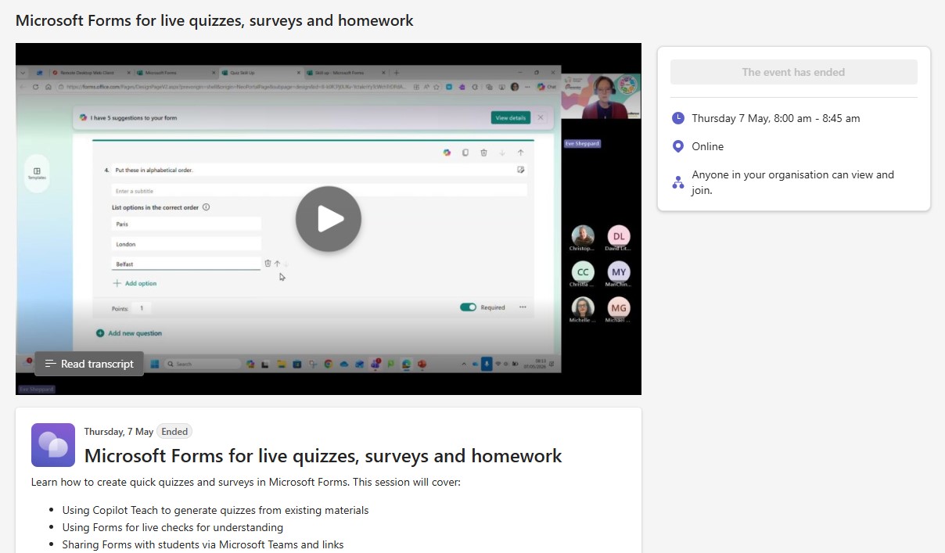Click the purple event icon in the details card

[53, 445]
